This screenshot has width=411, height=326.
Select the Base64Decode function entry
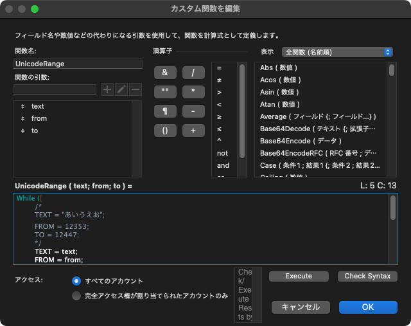coord(320,129)
